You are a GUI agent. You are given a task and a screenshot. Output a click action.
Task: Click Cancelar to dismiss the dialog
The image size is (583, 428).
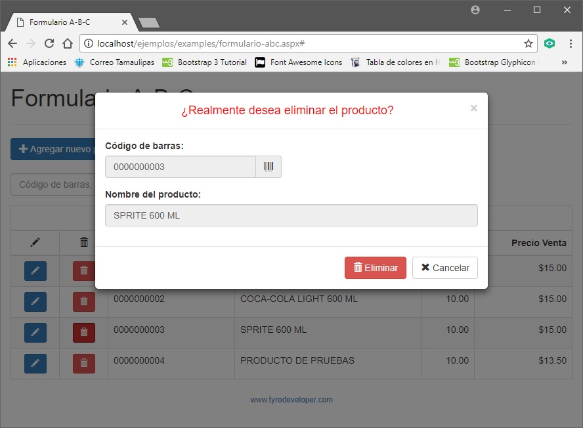click(445, 268)
